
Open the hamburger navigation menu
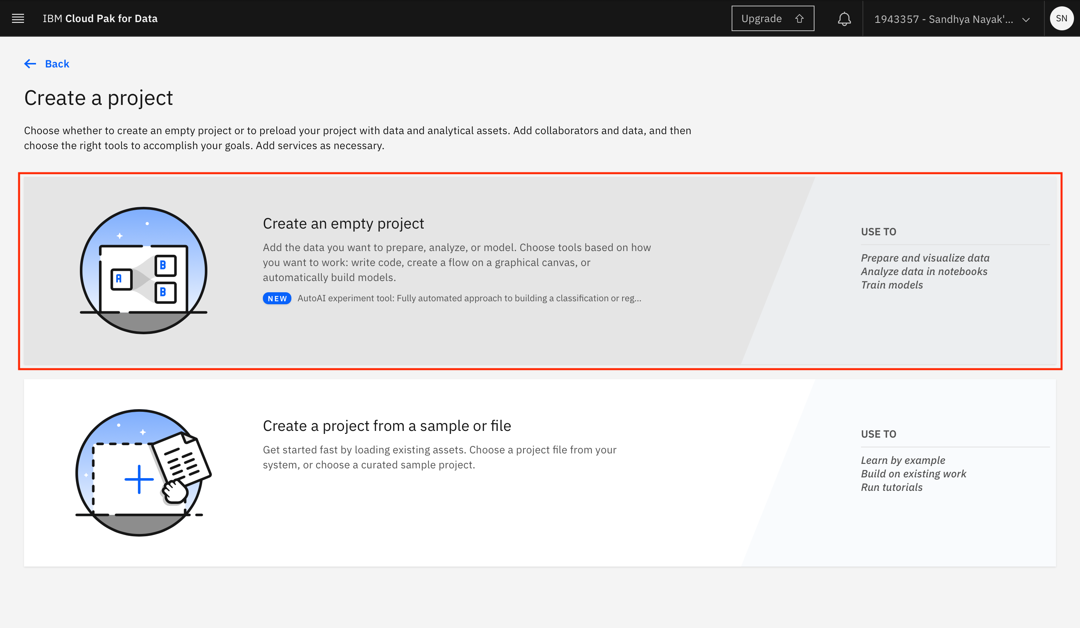point(18,18)
